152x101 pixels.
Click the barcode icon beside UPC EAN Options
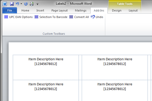pos(6,17)
